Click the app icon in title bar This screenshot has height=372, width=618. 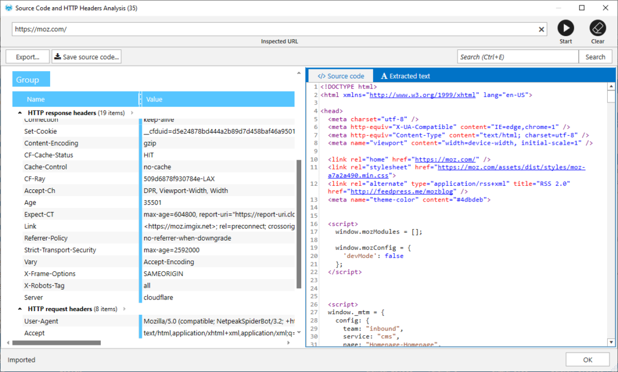pos(8,8)
